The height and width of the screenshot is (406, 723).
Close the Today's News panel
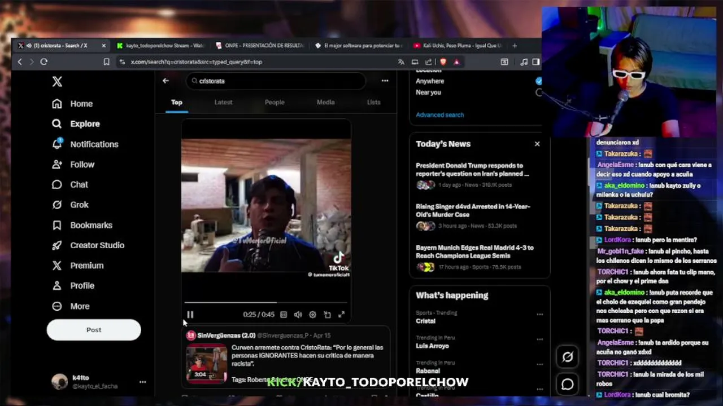point(537,144)
